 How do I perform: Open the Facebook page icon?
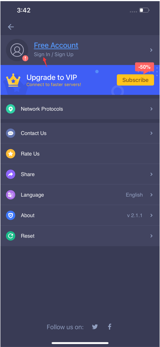(x=110, y=327)
